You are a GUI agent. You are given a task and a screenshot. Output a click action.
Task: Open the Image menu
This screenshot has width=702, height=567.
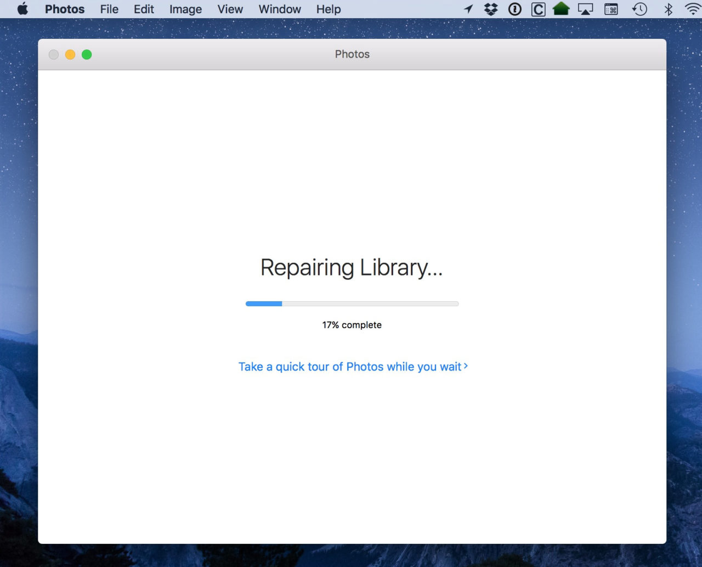185,9
